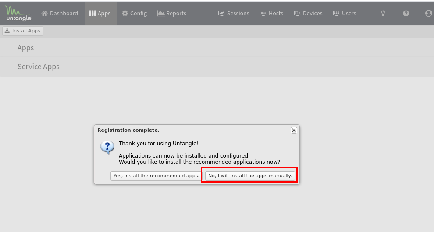Open the Devices view

click(308, 13)
